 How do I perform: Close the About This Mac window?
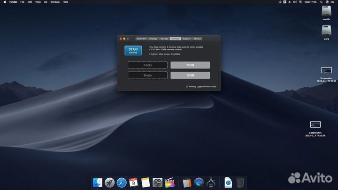pos(121,39)
